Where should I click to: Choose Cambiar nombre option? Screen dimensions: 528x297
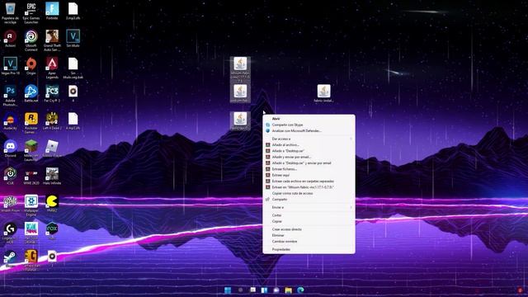[285, 242]
